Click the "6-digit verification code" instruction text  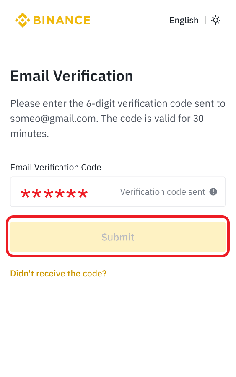pyautogui.click(x=139, y=103)
